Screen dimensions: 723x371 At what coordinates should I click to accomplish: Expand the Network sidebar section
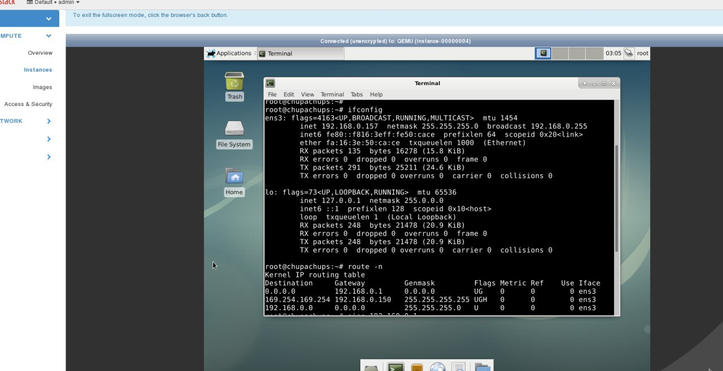pos(49,121)
